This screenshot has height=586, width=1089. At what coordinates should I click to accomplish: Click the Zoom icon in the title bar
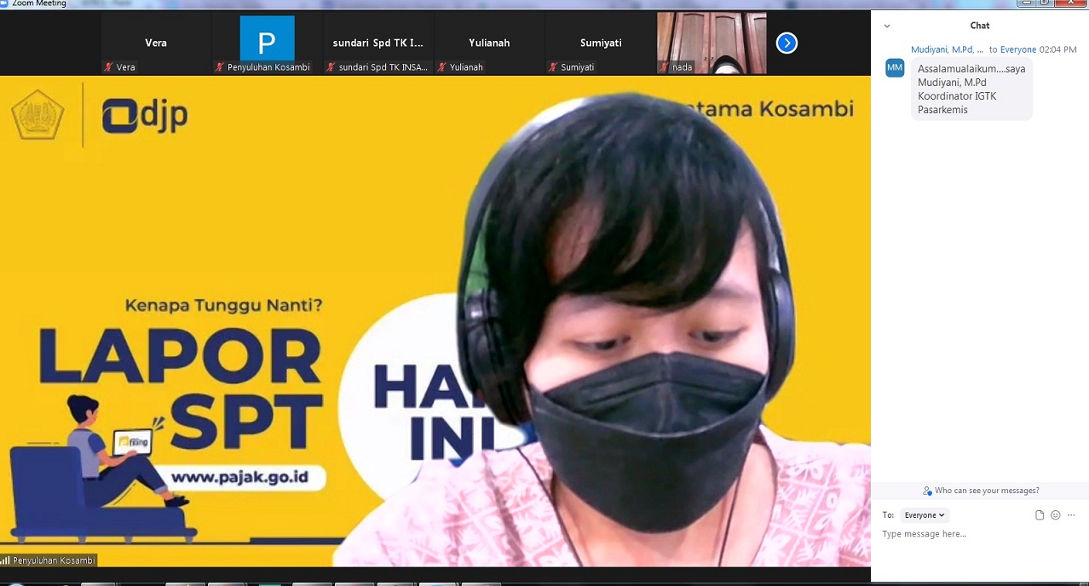(4, 3)
